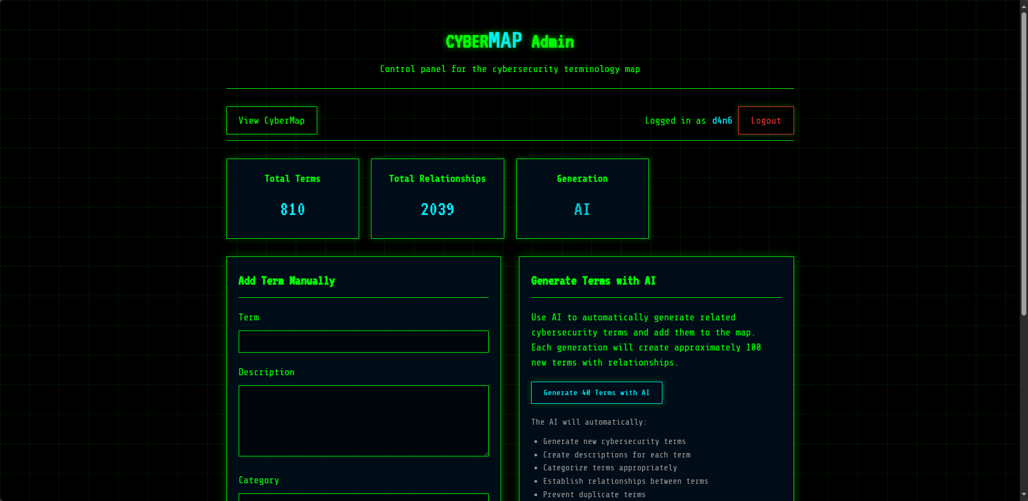Click the CYBERMAP Admin title

(510, 41)
